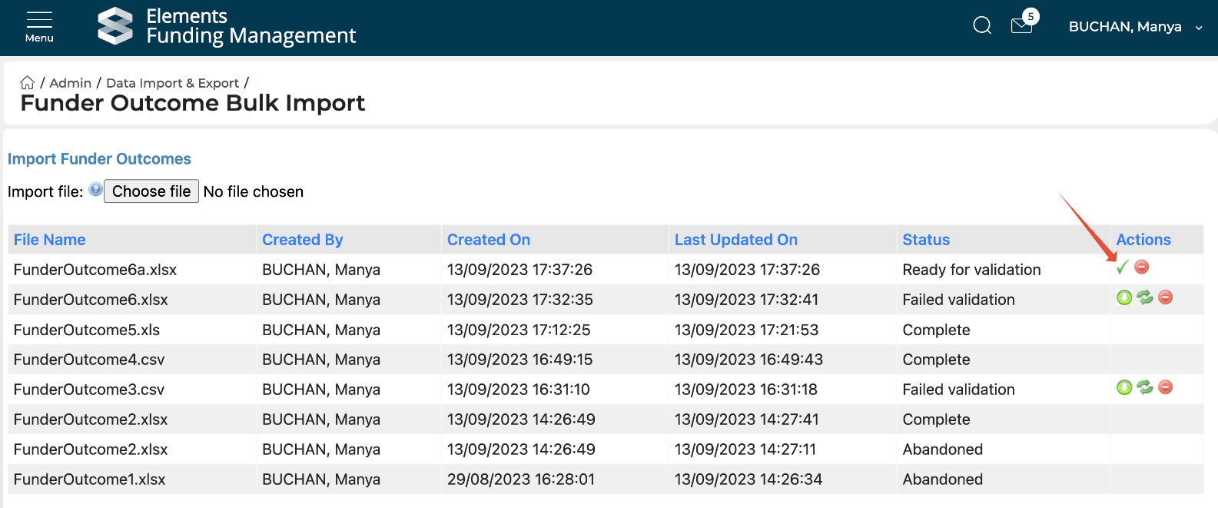The height and width of the screenshot is (508, 1218).
Task: Click green refresh arrows for FunderOutcome3.csv
Action: coord(1145,387)
